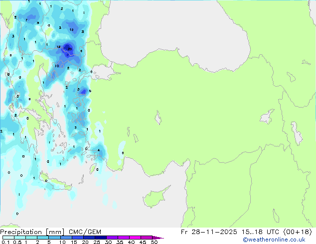316x244 pixels.
Task: Click the 'Precipitation [mm]' title text
Action: pos(32,232)
